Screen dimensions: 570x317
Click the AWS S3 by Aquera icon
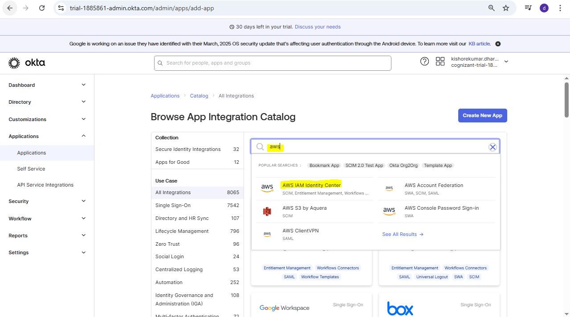pyautogui.click(x=267, y=211)
